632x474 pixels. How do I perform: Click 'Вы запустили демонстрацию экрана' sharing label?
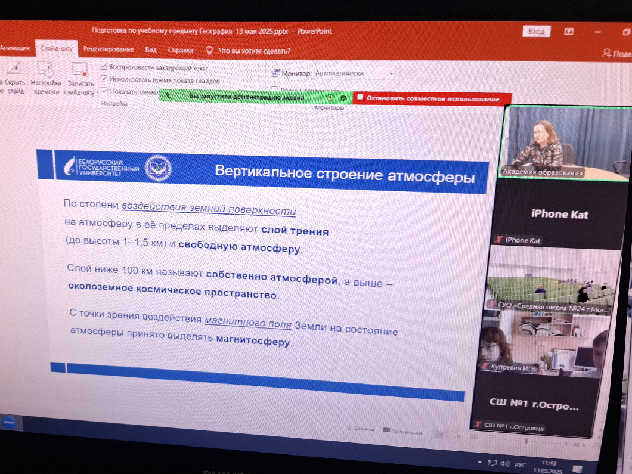tap(246, 97)
